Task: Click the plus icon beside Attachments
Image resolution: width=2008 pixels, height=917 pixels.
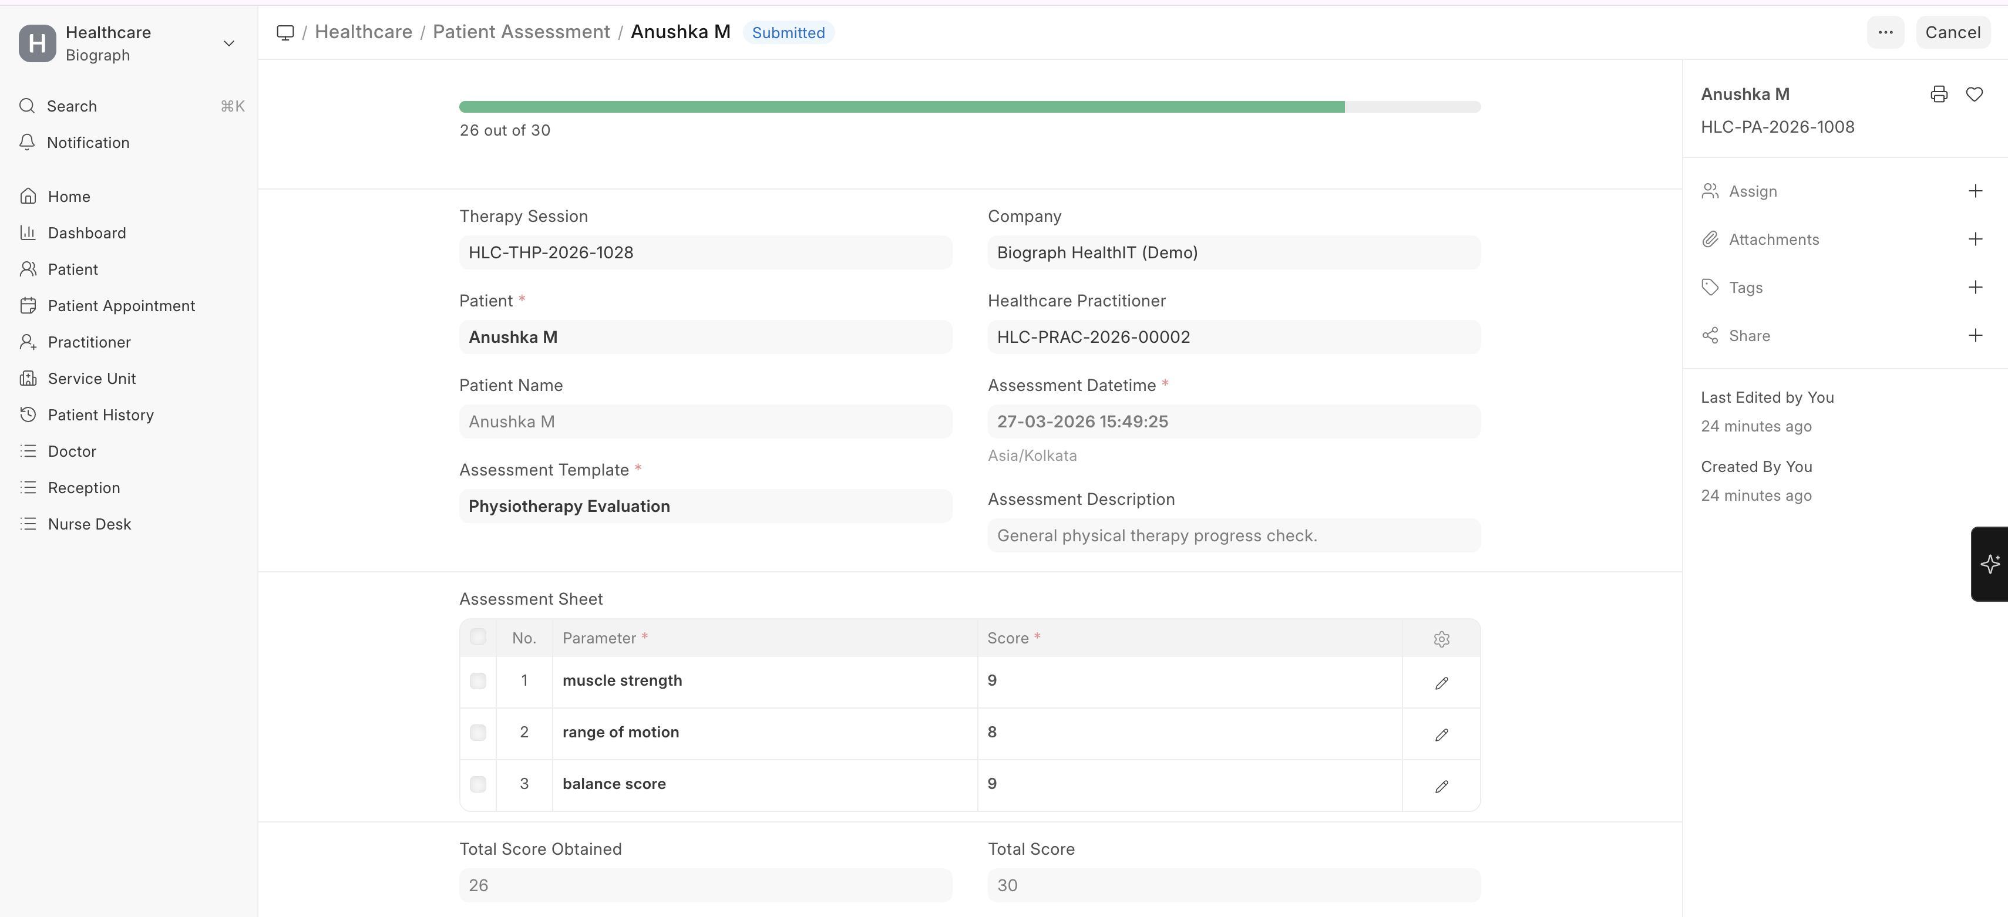Action: pyautogui.click(x=1975, y=239)
